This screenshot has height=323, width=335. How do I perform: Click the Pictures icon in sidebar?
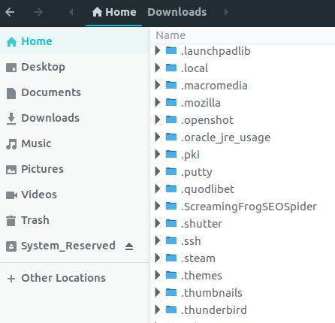11,170
